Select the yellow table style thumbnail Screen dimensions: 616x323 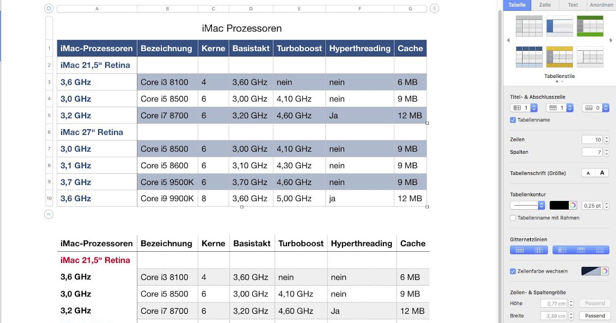[x=560, y=57]
